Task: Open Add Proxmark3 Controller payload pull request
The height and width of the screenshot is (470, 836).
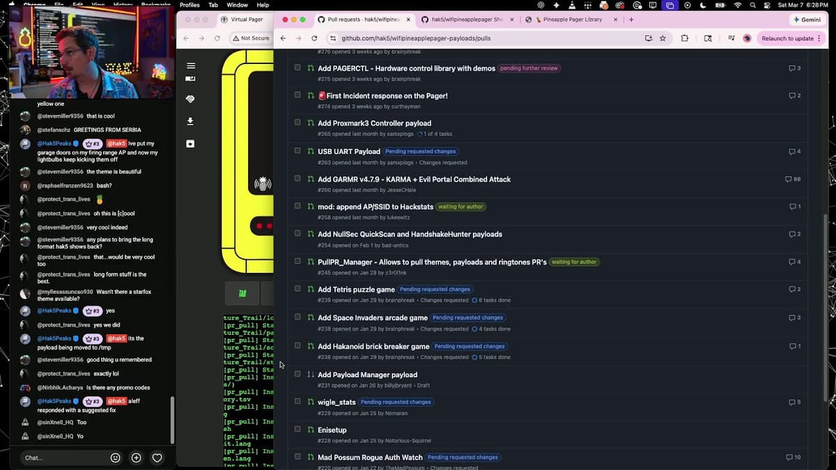Action: 374,123
